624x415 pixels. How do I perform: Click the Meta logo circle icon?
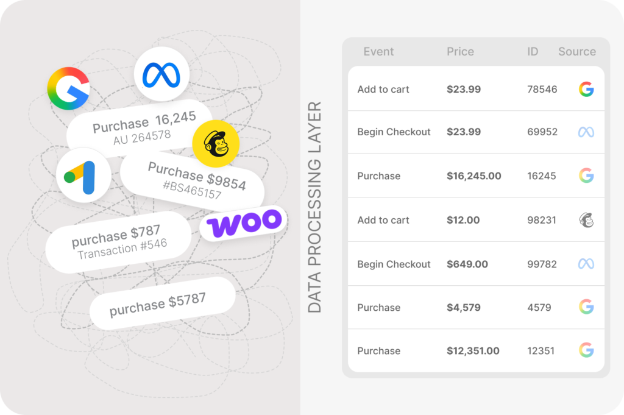tap(161, 74)
